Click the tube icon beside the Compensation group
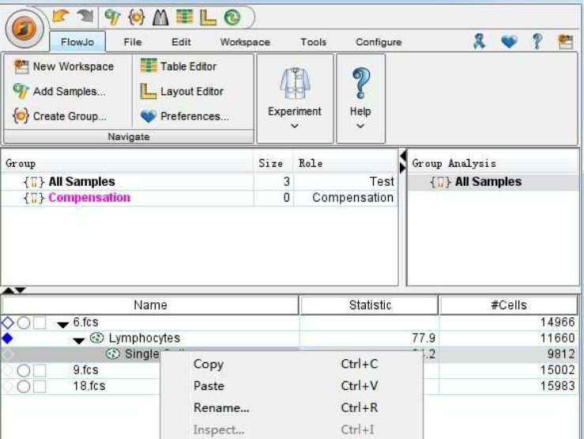 click(x=34, y=198)
